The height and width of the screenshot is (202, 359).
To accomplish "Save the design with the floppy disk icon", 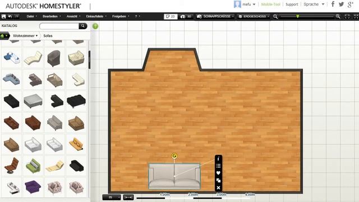I will click(3, 16).
